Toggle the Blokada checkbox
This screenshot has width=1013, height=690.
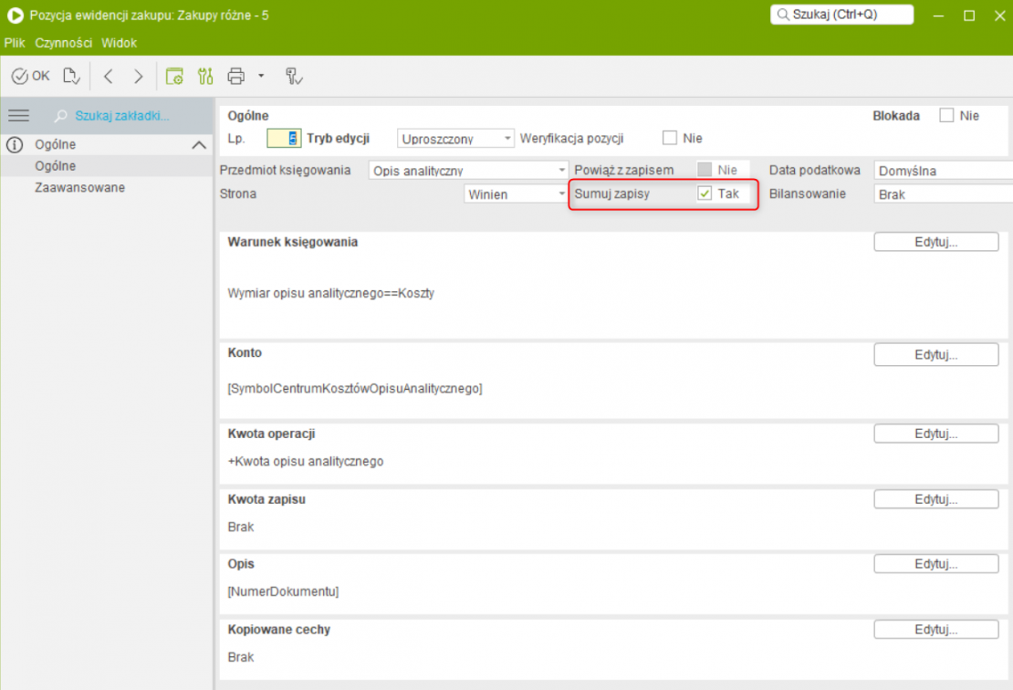[x=946, y=116]
